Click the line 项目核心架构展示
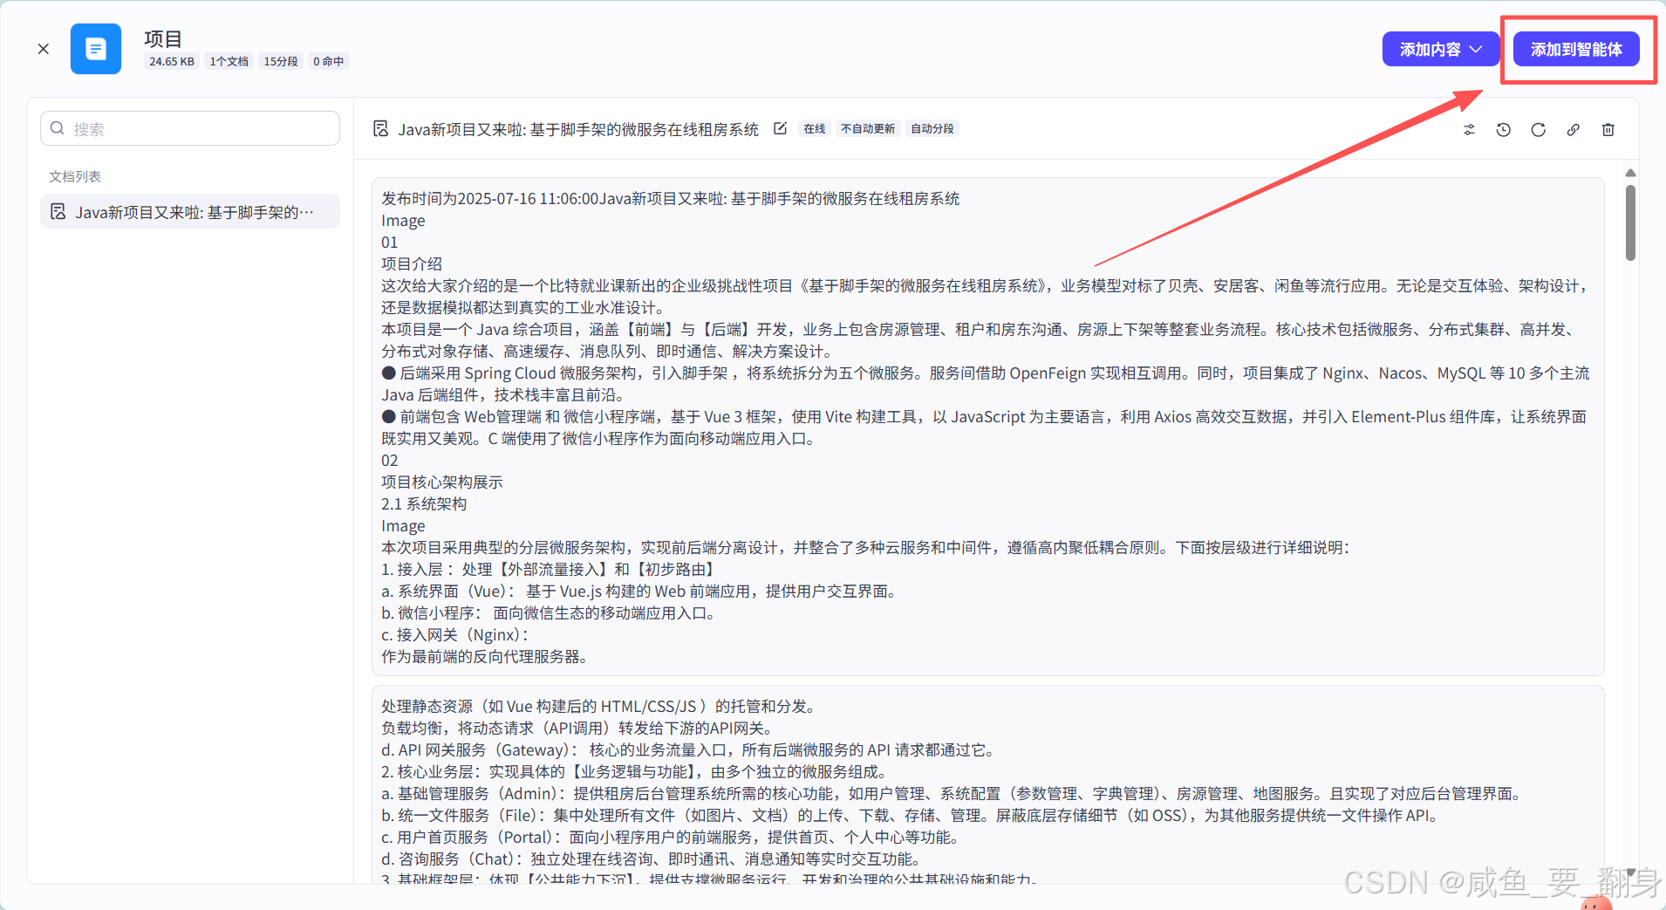Image resolution: width=1666 pixels, height=910 pixels. point(442,482)
